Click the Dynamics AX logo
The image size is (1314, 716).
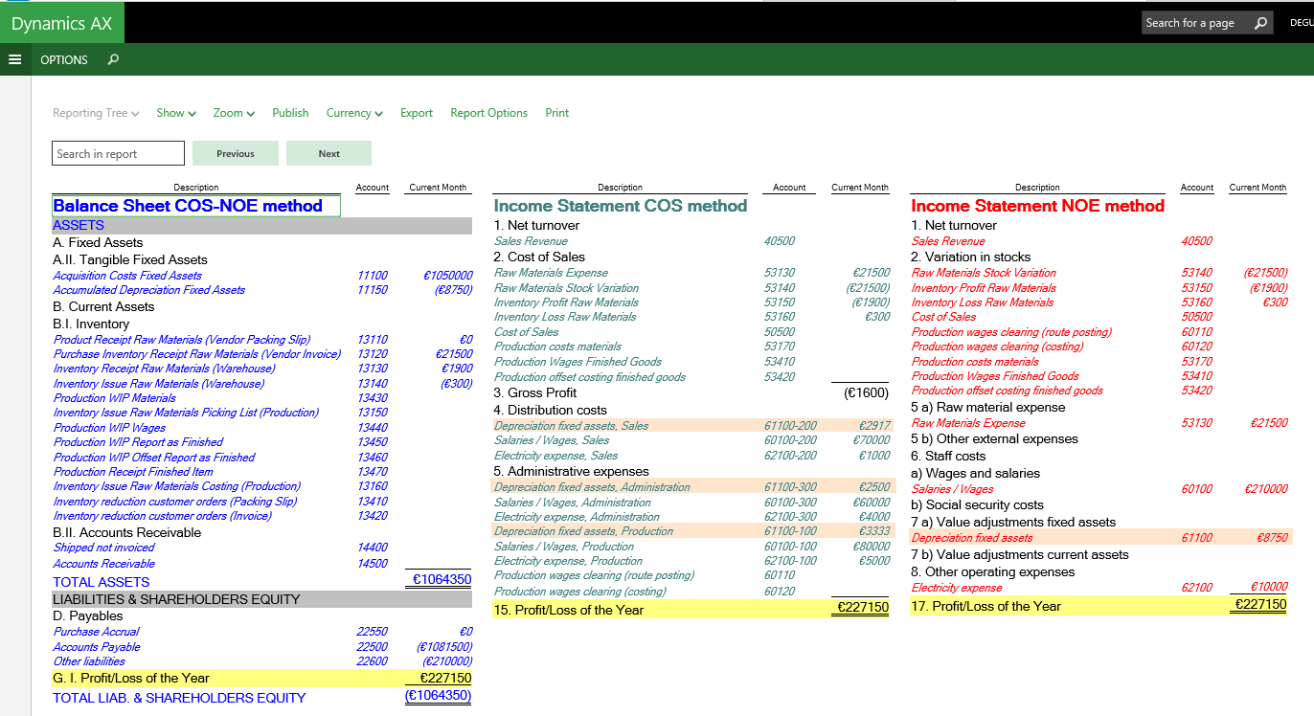(x=61, y=23)
